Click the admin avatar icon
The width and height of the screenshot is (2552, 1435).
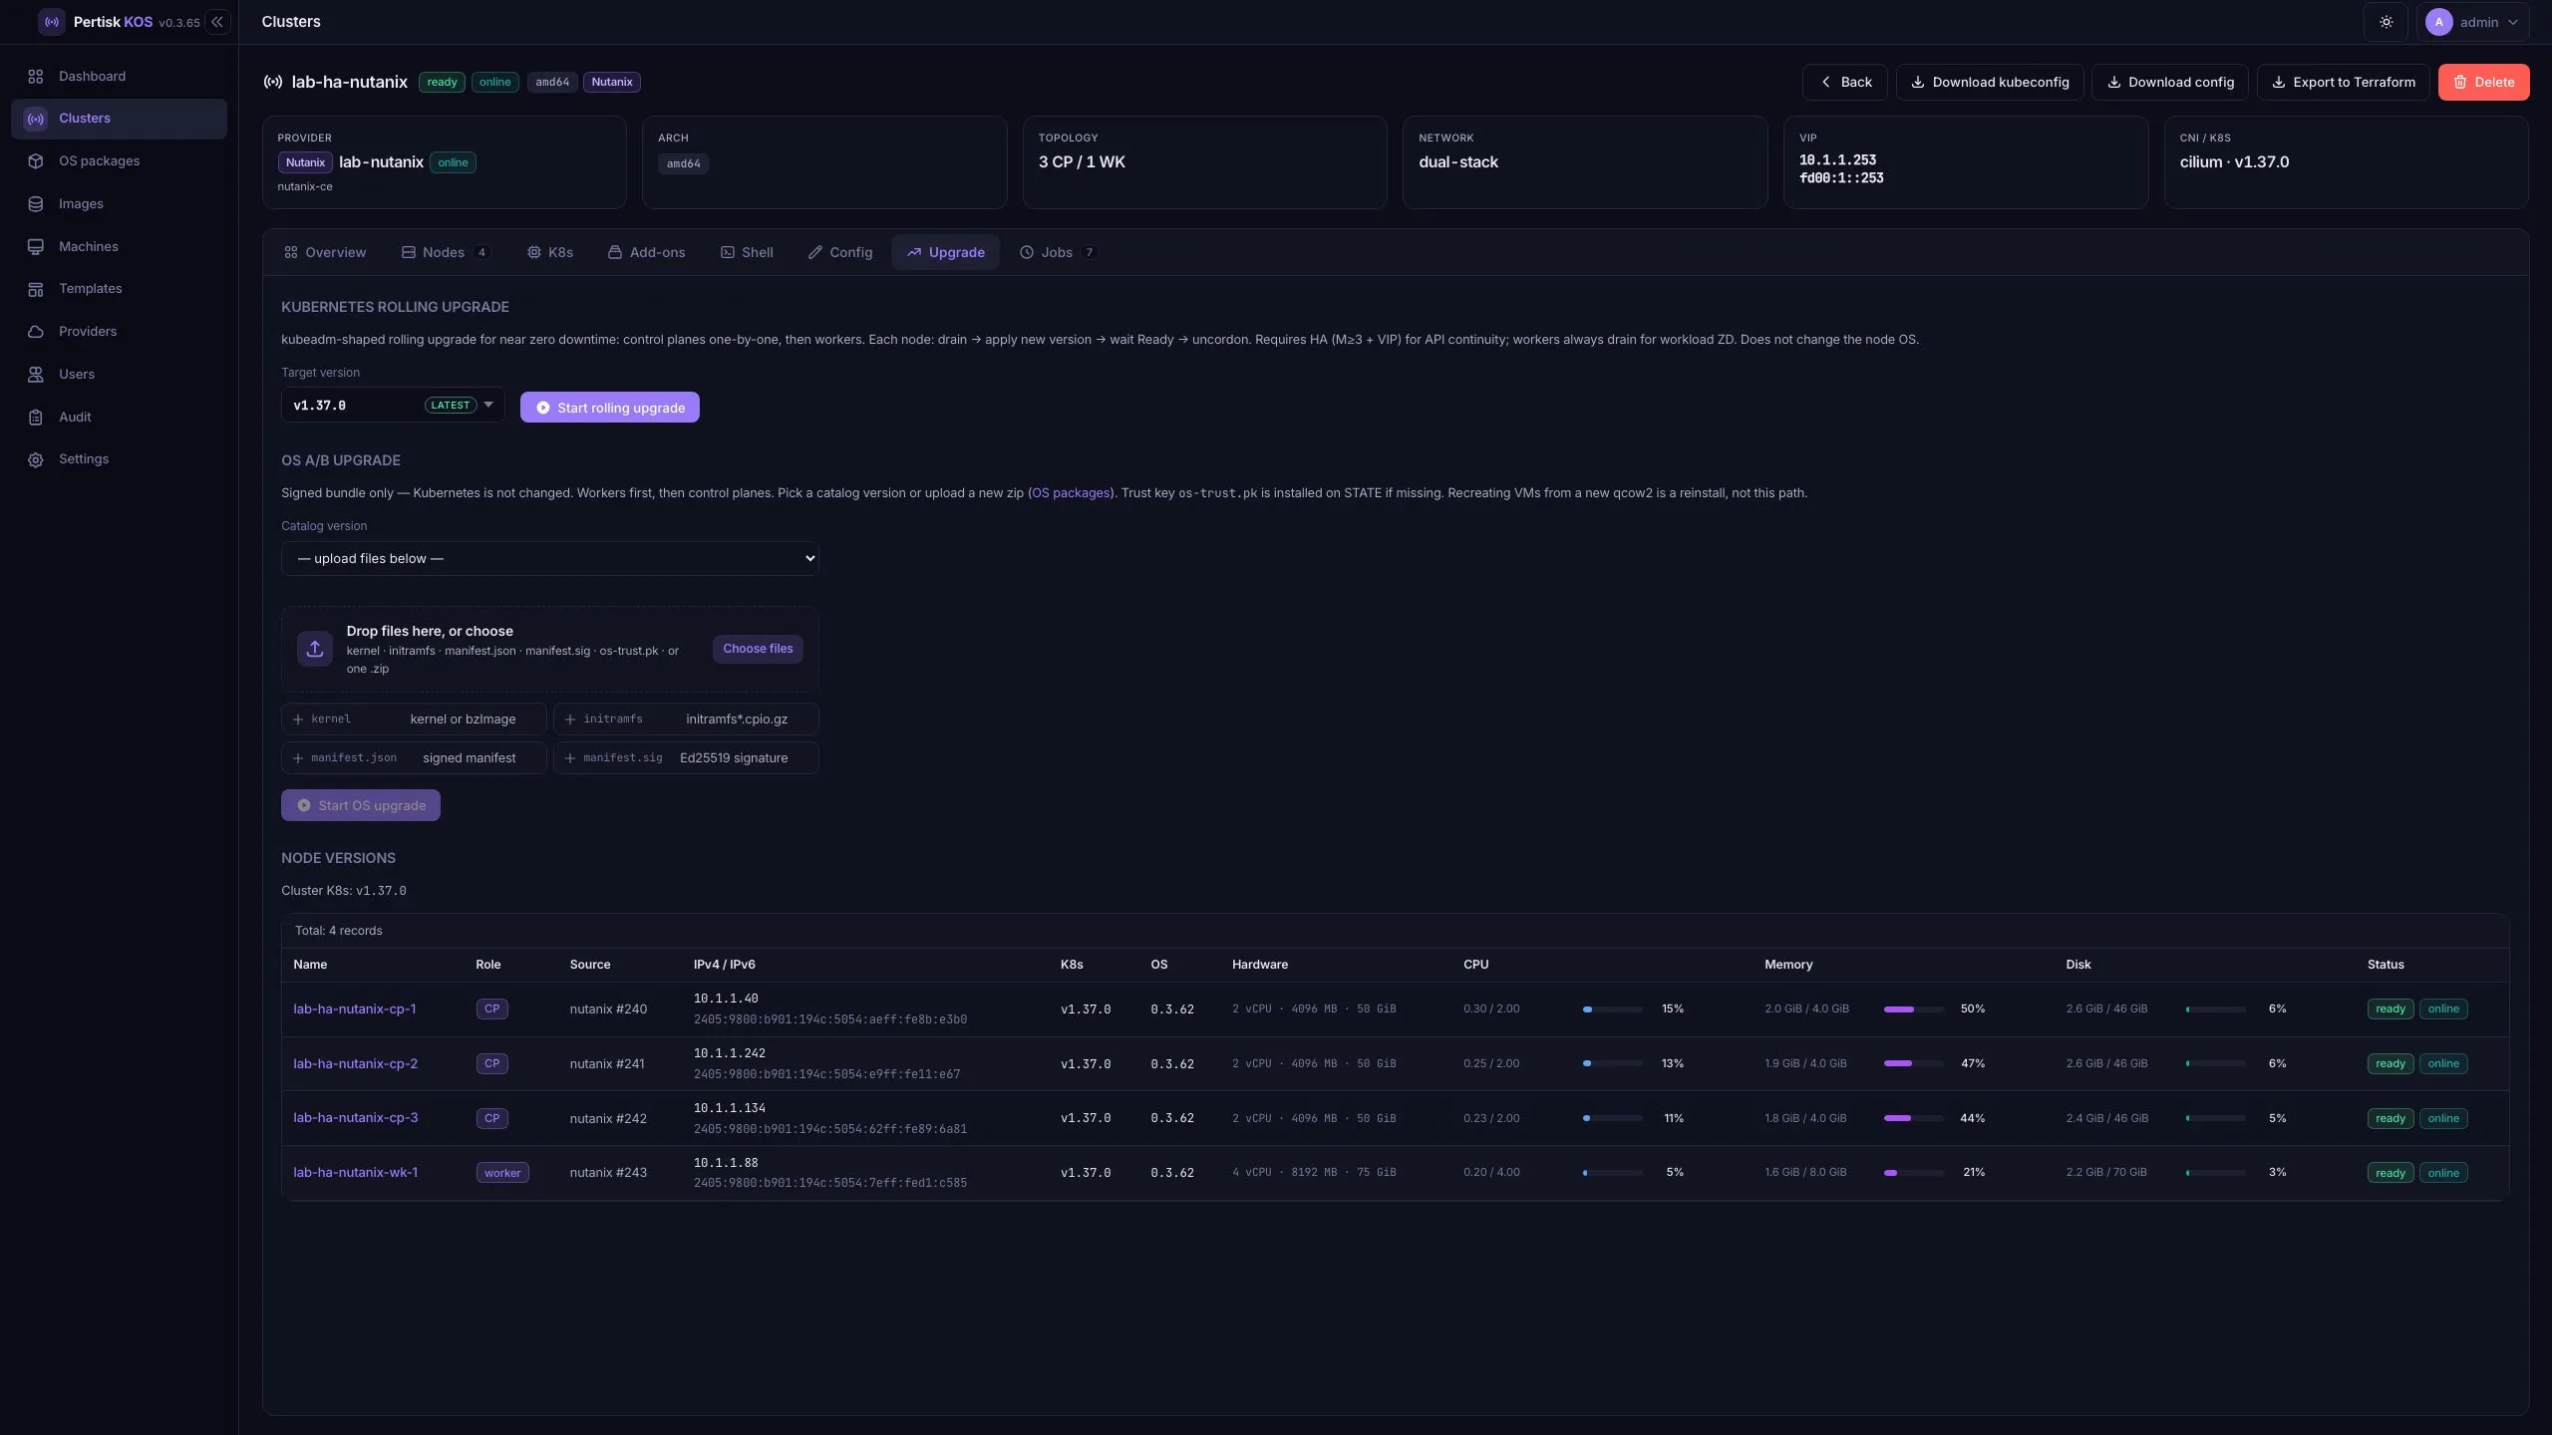(x=2439, y=22)
